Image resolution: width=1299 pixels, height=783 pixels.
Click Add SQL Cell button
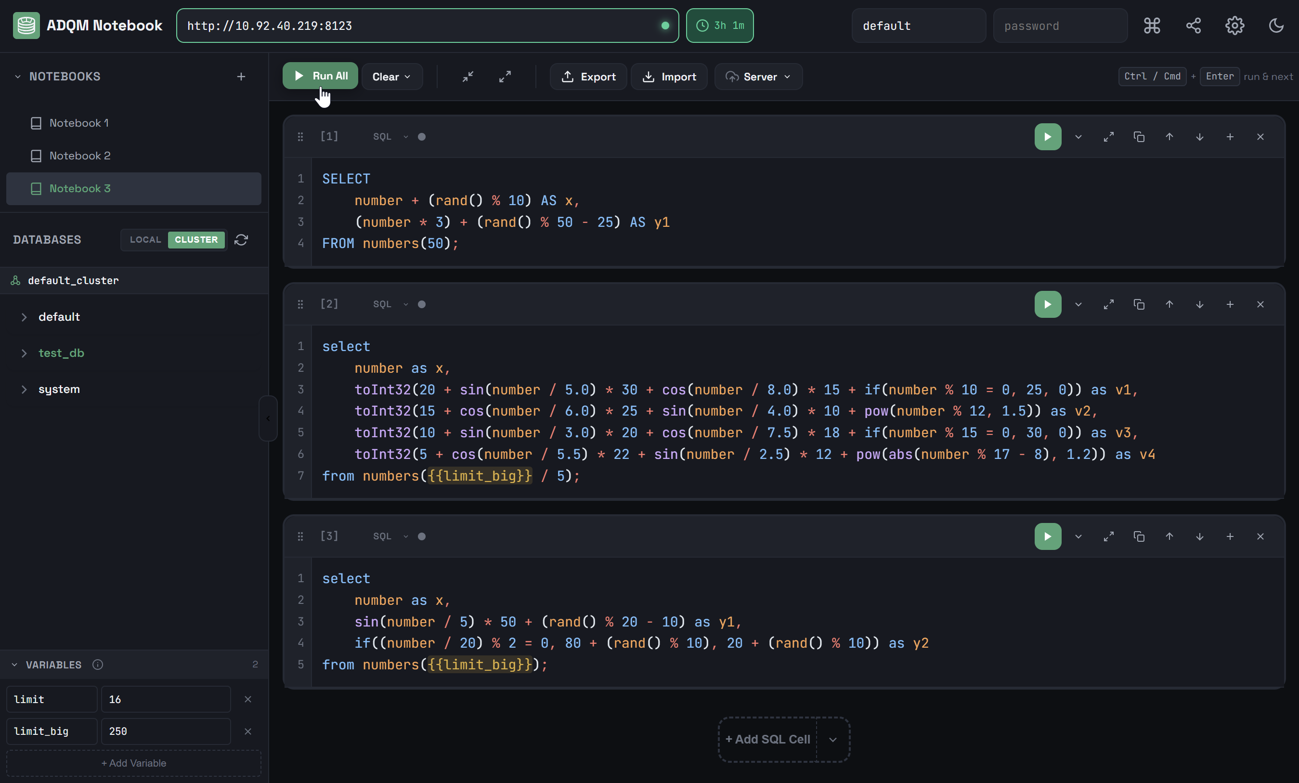pos(767,739)
